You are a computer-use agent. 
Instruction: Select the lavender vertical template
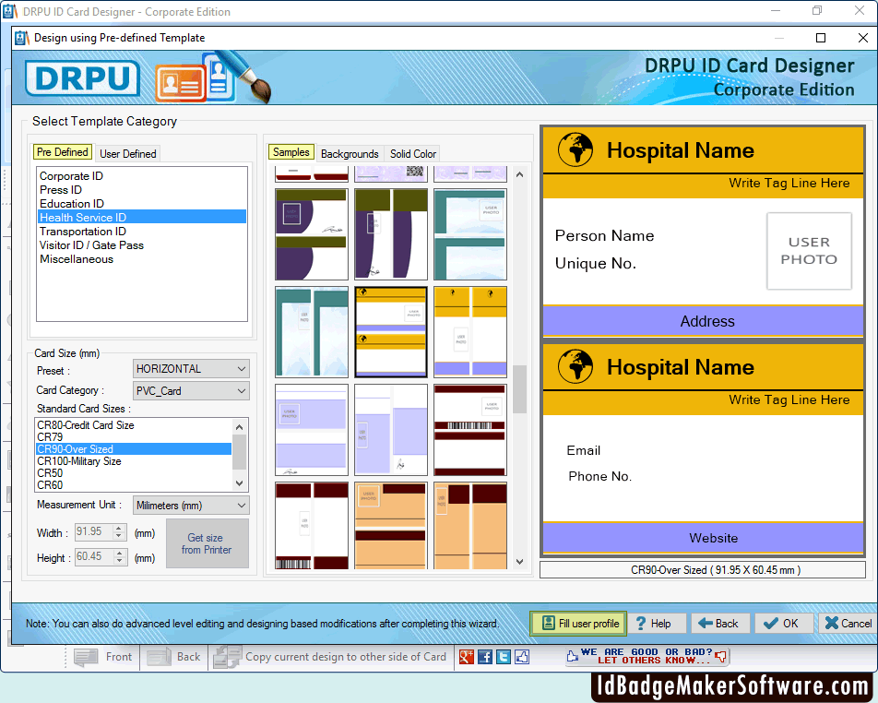(391, 430)
